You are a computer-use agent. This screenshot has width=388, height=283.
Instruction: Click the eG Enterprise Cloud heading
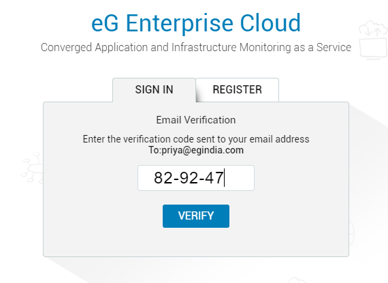(x=196, y=23)
